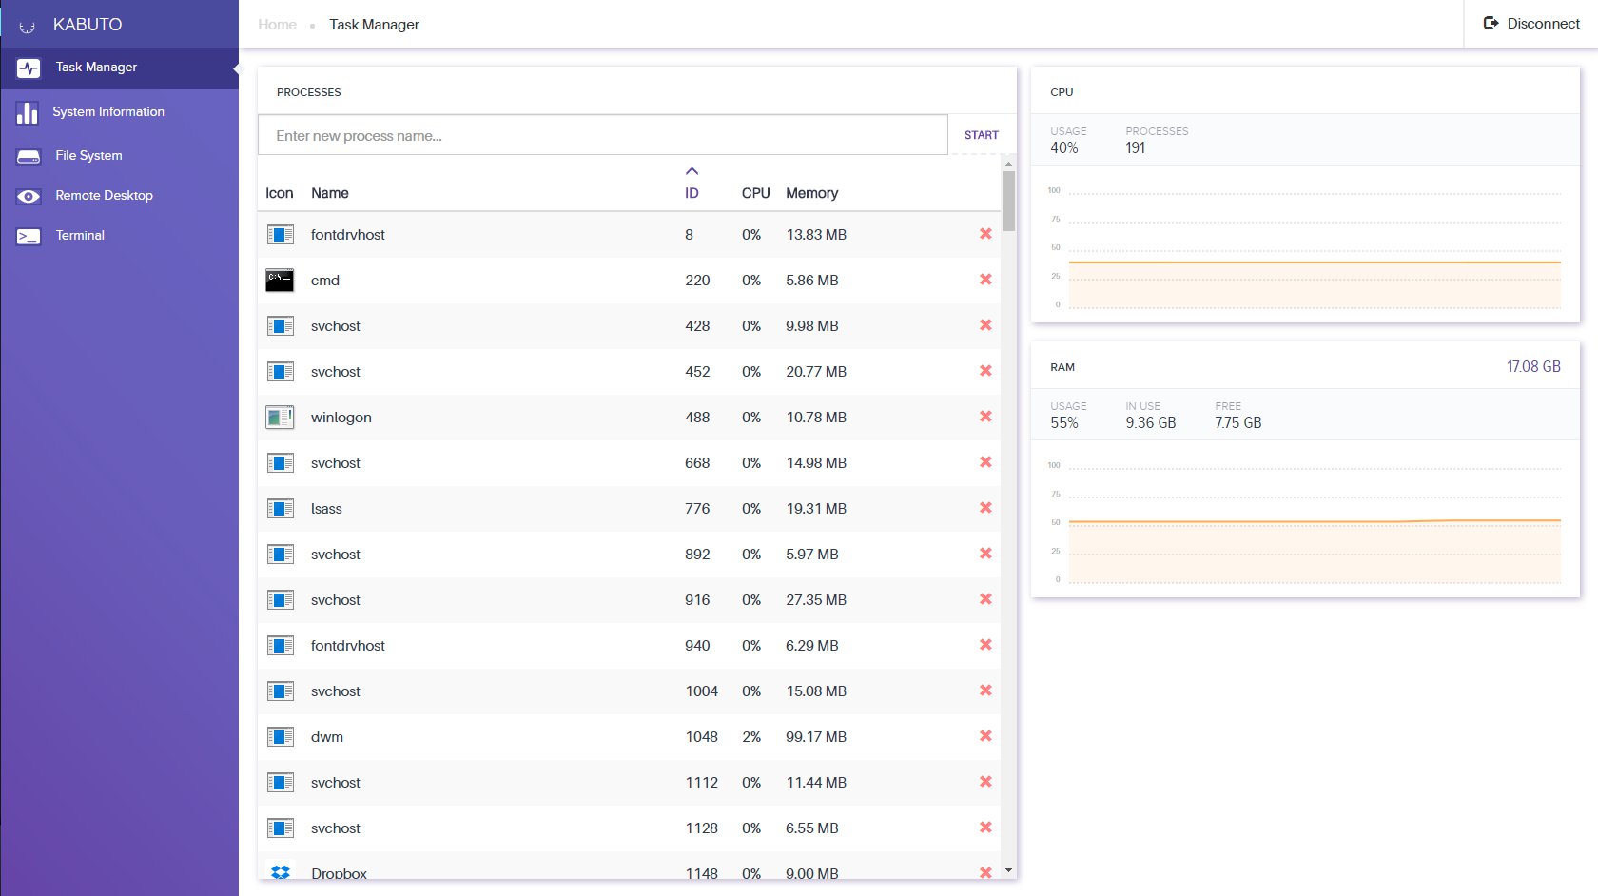Click scrollbar up arrow in process list
1598x896 pixels.
pyautogui.click(x=1008, y=164)
